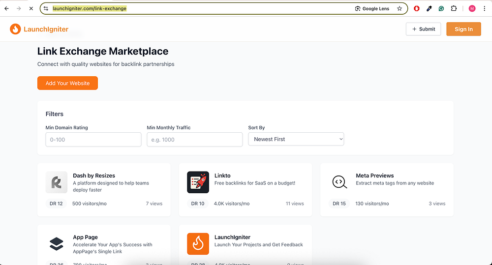Click the DR 10 badge
Image resolution: width=492 pixels, height=265 pixels.
click(x=198, y=204)
